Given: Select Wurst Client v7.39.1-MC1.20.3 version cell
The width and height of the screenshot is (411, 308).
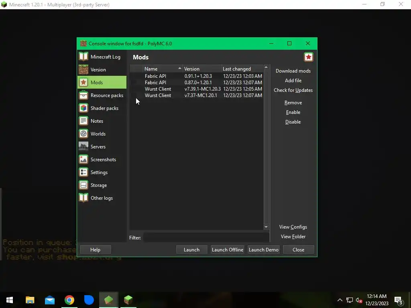Looking at the screenshot, I should [x=202, y=89].
